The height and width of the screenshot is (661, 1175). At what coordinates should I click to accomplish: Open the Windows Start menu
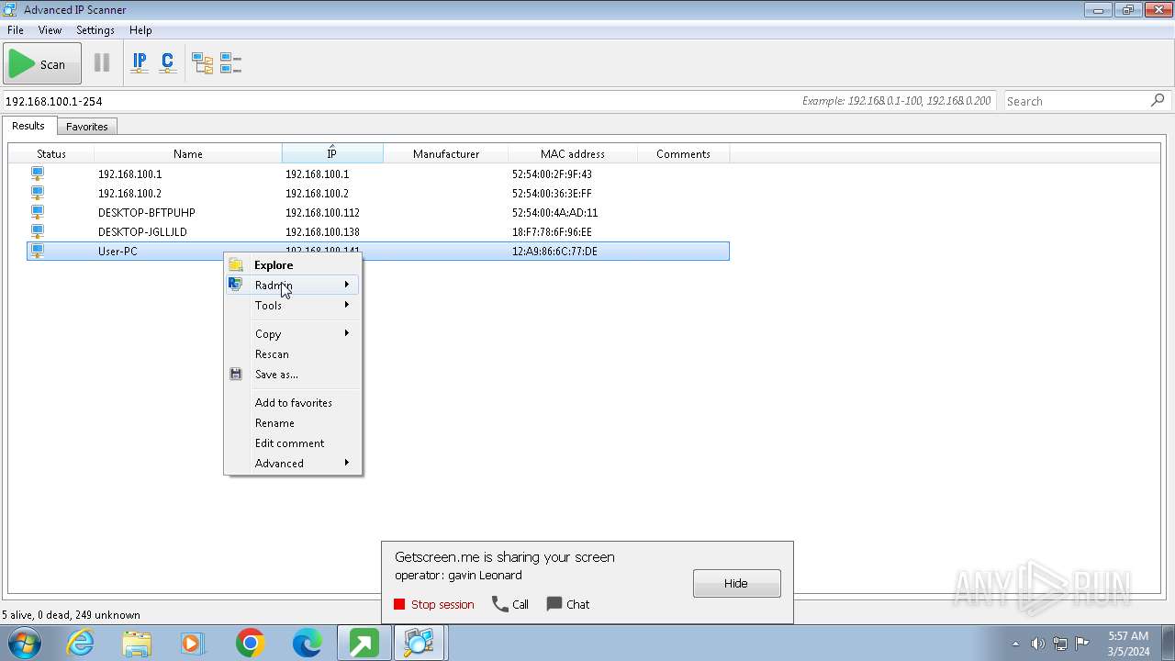25,643
